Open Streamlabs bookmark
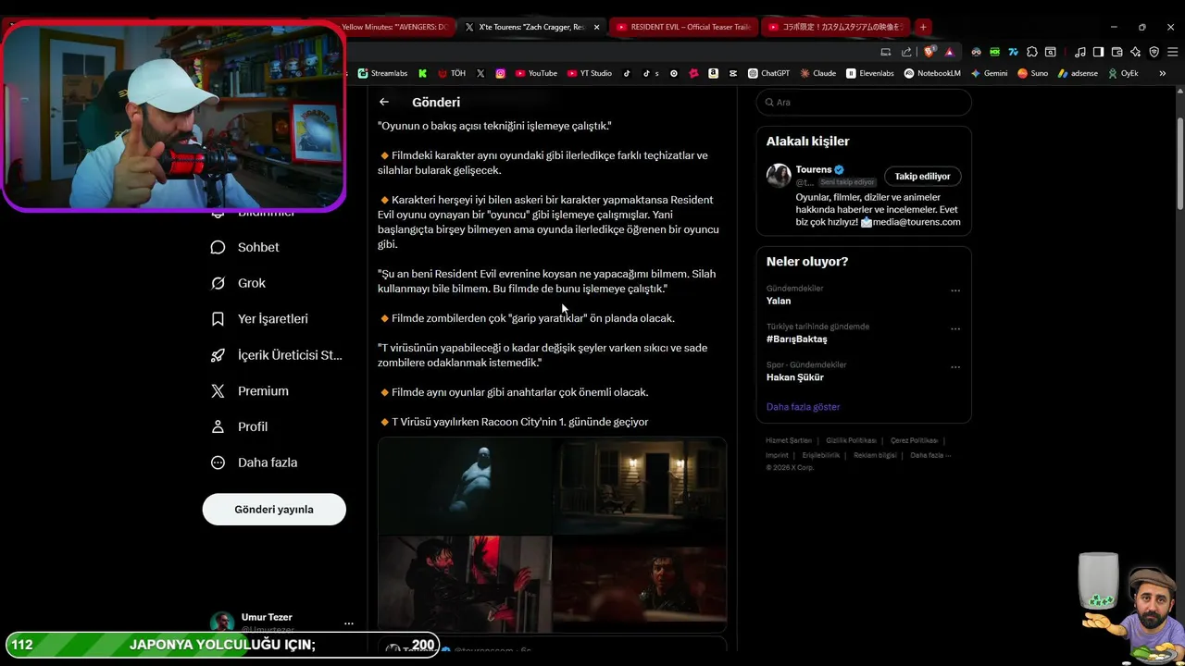The width and height of the screenshot is (1185, 666). (382, 73)
